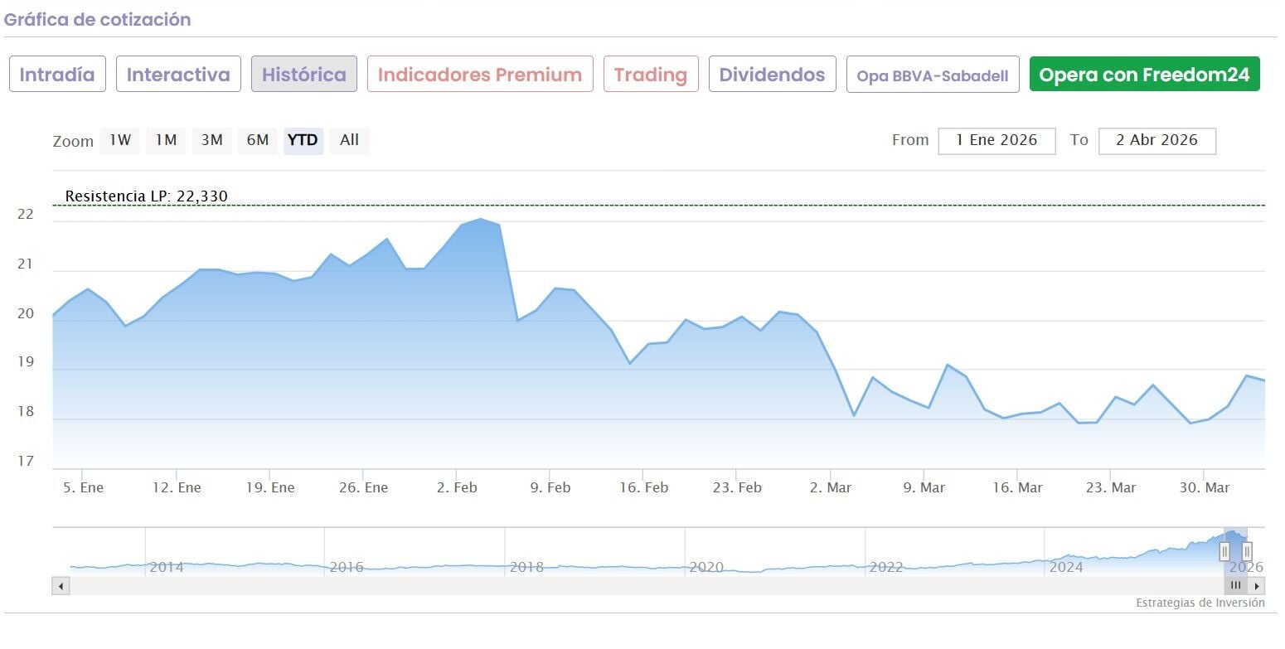Image resolution: width=1285 pixels, height=649 pixels.
Task: Click the Trading button
Action: click(x=651, y=75)
